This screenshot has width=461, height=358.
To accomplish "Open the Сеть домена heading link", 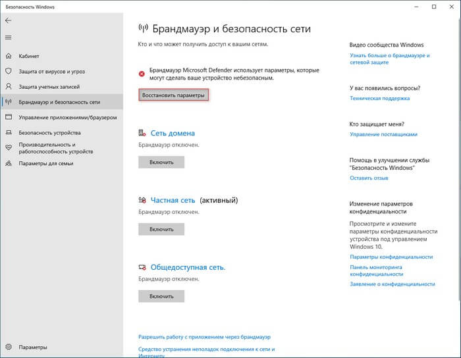I will coord(173,133).
